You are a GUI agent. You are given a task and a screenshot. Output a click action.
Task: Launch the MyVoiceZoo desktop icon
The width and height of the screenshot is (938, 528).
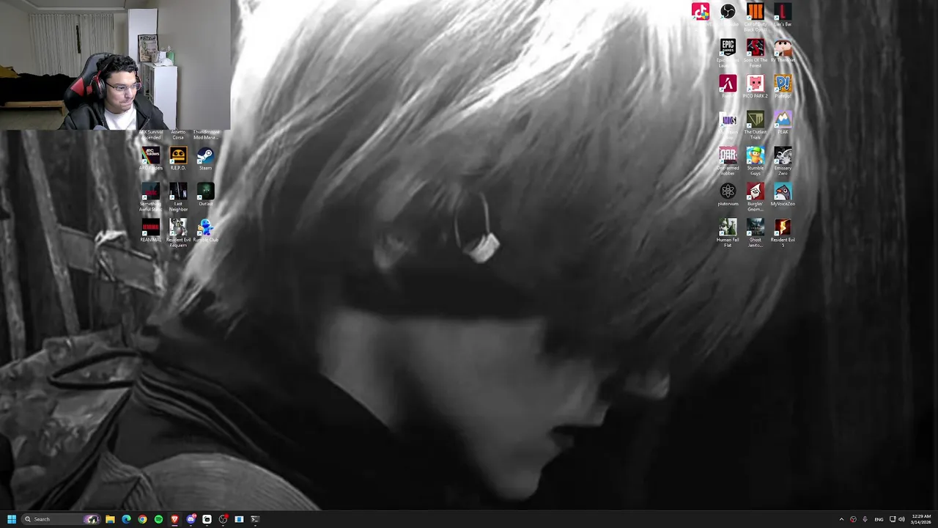pos(783,194)
